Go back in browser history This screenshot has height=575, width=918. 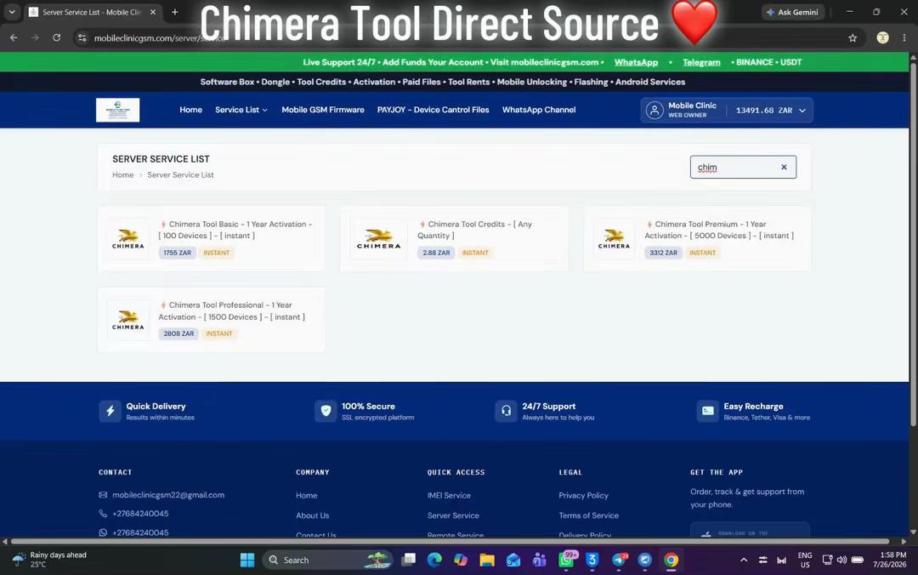(x=14, y=37)
